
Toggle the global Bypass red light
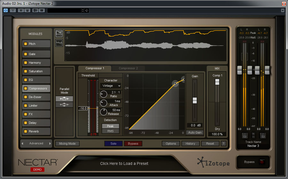click(x=262, y=162)
